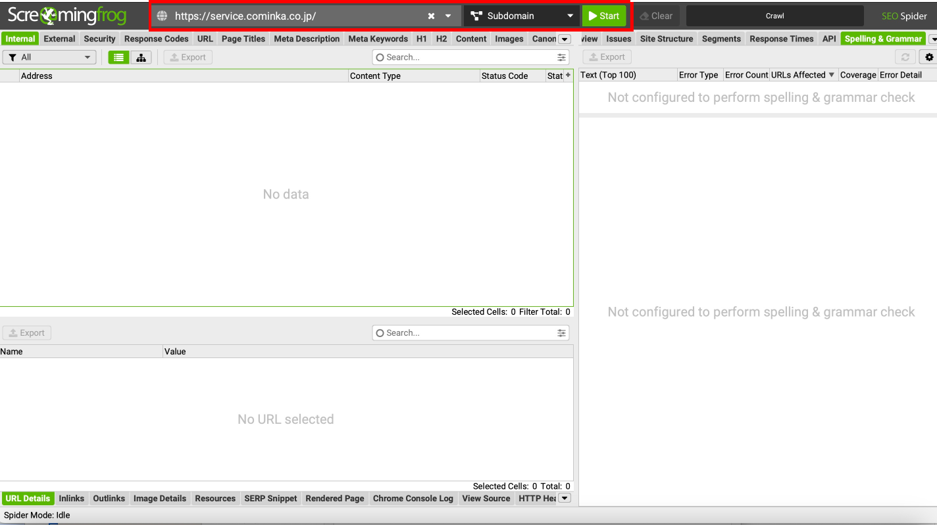Show more top tabs overflow arrow

[564, 39]
